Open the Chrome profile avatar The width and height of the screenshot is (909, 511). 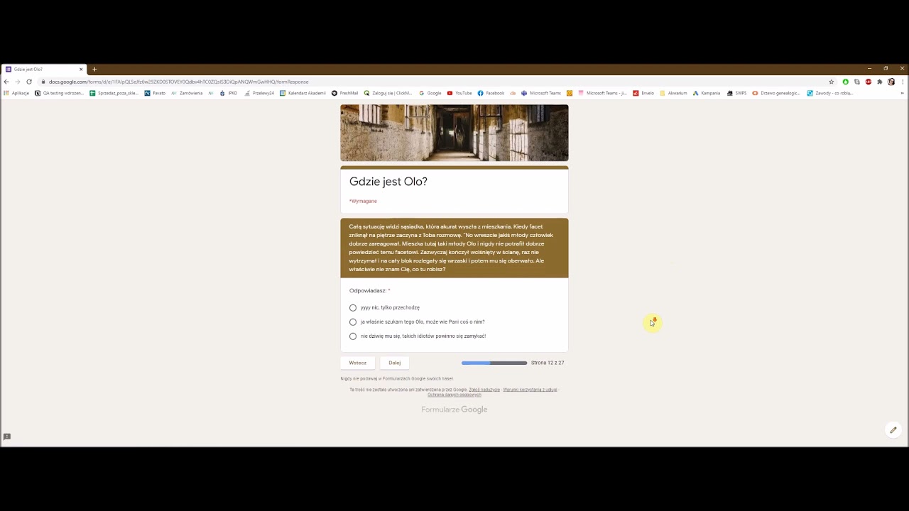891,82
